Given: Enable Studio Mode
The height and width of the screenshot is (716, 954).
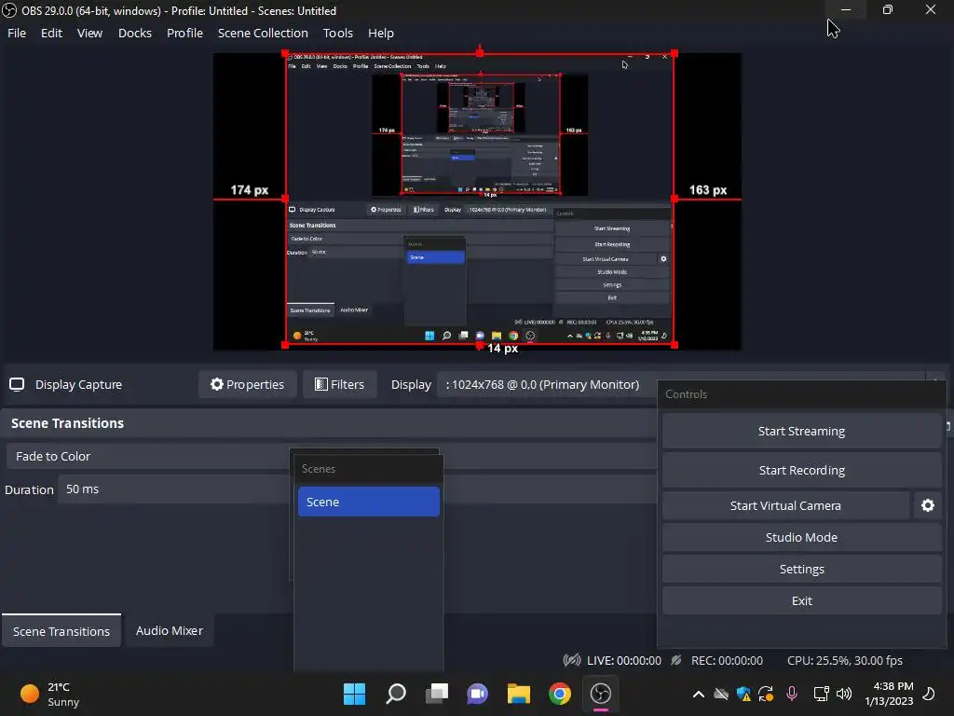Looking at the screenshot, I should [x=801, y=537].
